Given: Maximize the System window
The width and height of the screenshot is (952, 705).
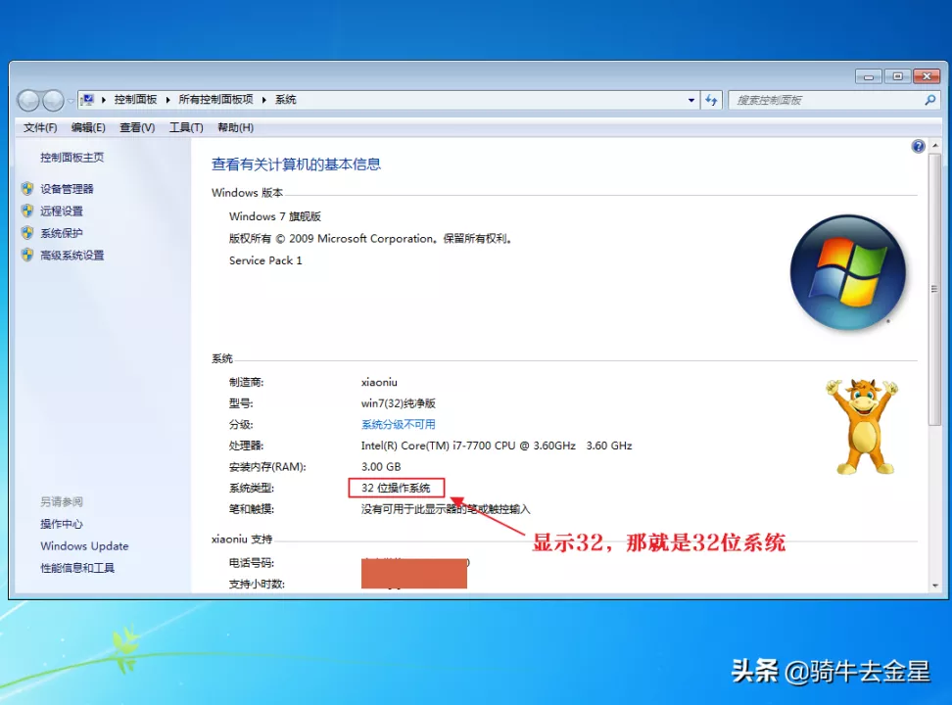Looking at the screenshot, I should click(x=897, y=76).
